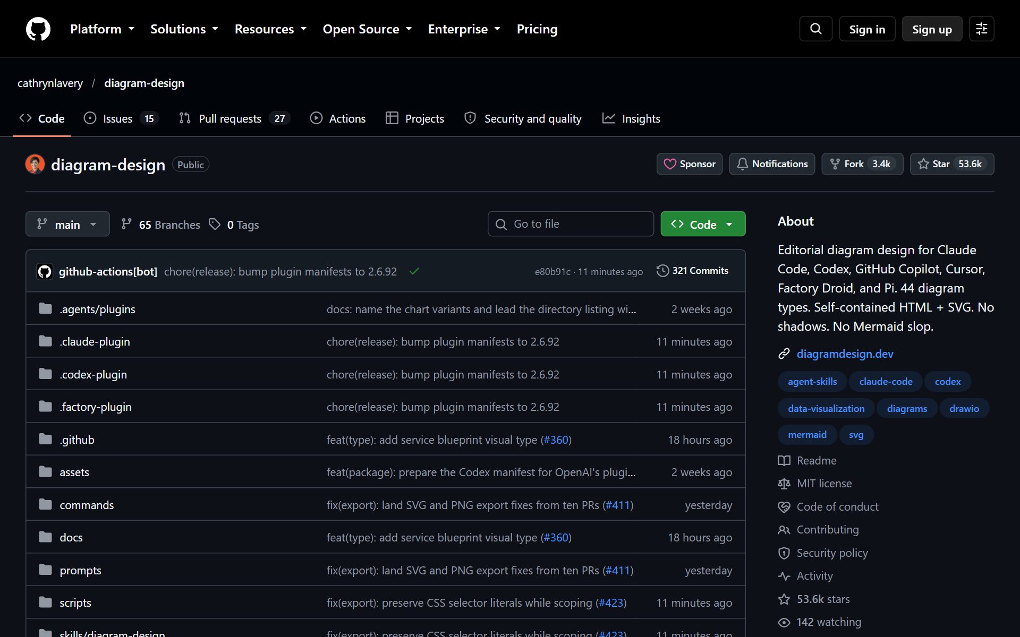Screen dimensions: 1020x637
Task: Click the Sponsor button
Action: click(690, 164)
